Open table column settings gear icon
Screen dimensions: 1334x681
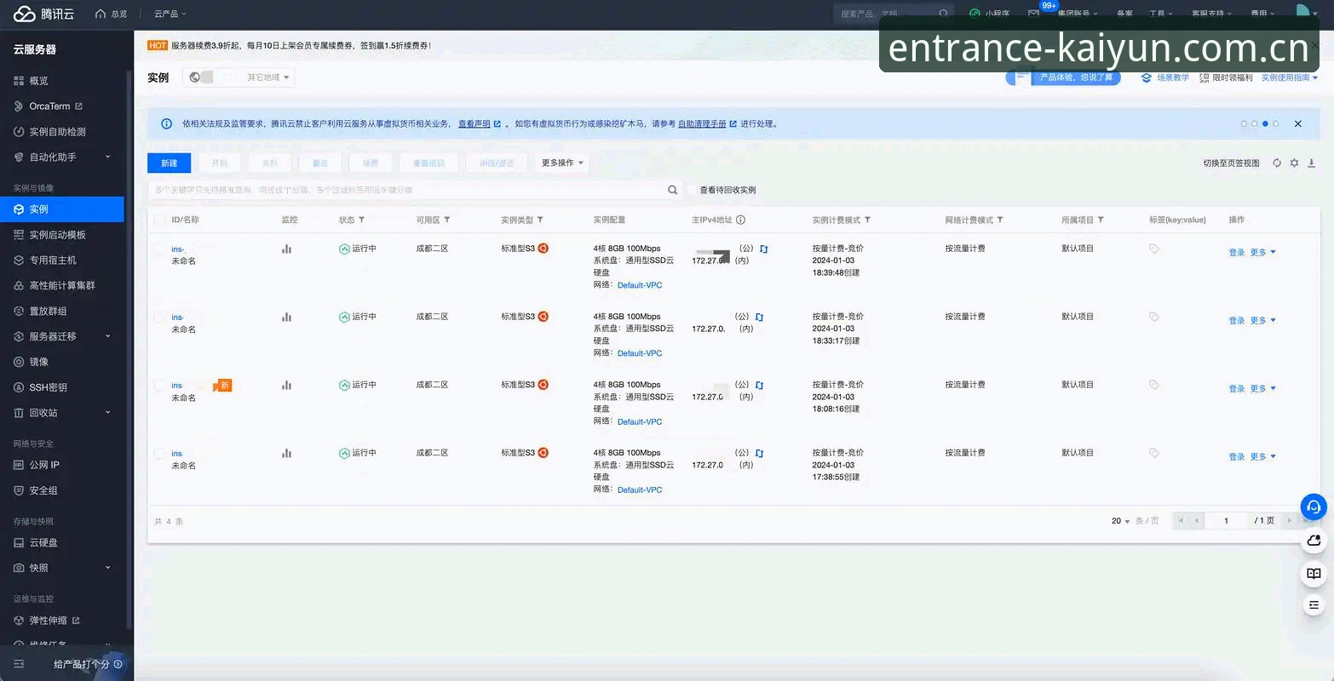[x=1294, y=163]
